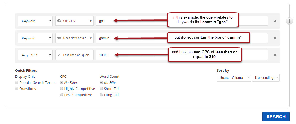
Task: Open the Avg. CPC field dropdown
Action: (x=35, y=55)
